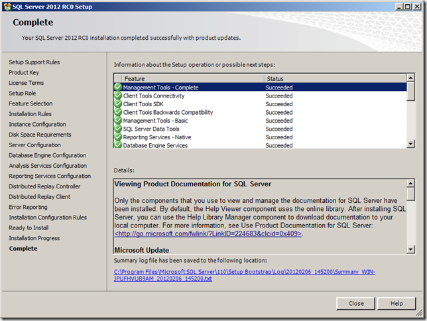Select the Client Tools Backwards Compatibility row

(x=261, y=112)
